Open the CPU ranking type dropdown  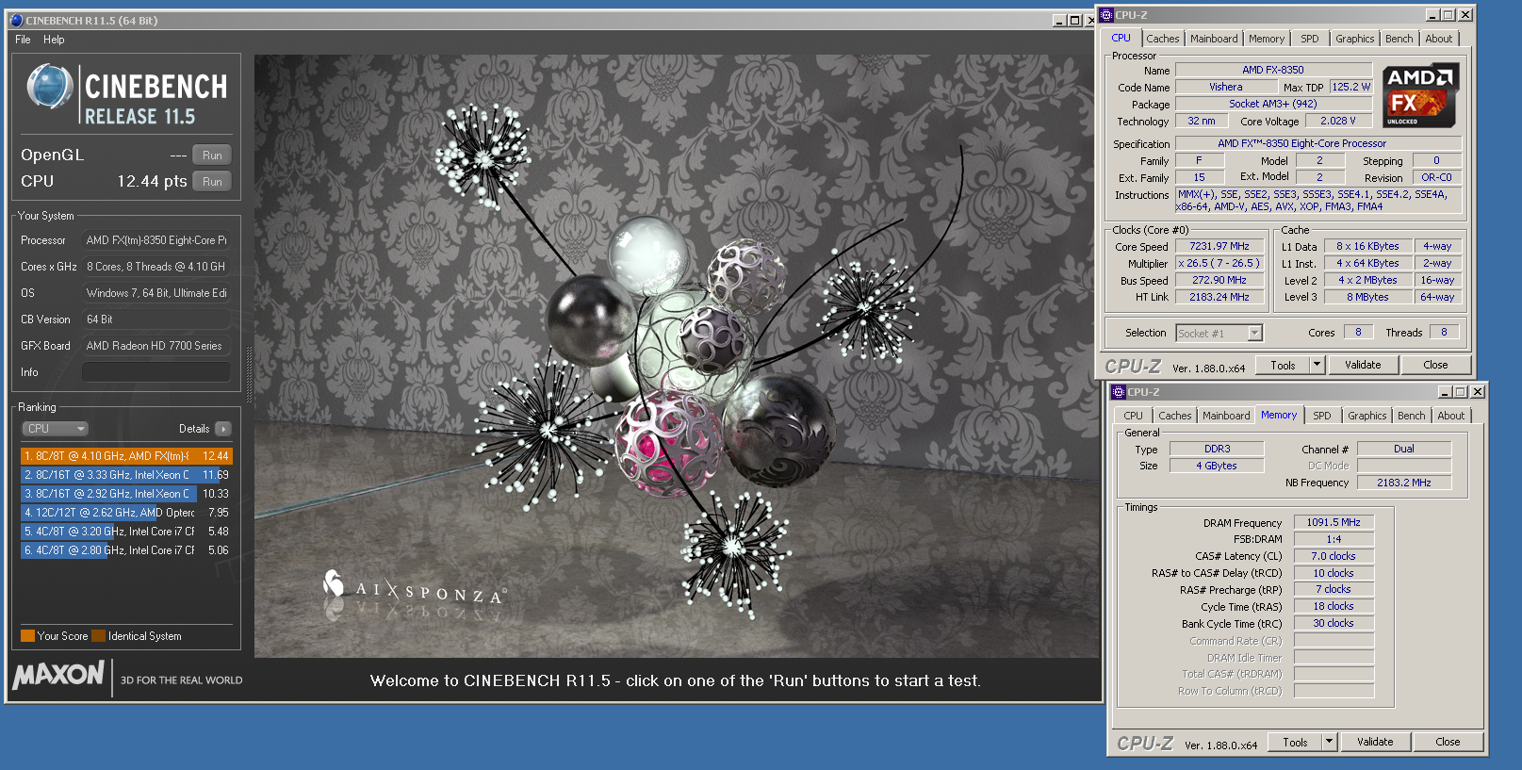[x=55, y=429]
